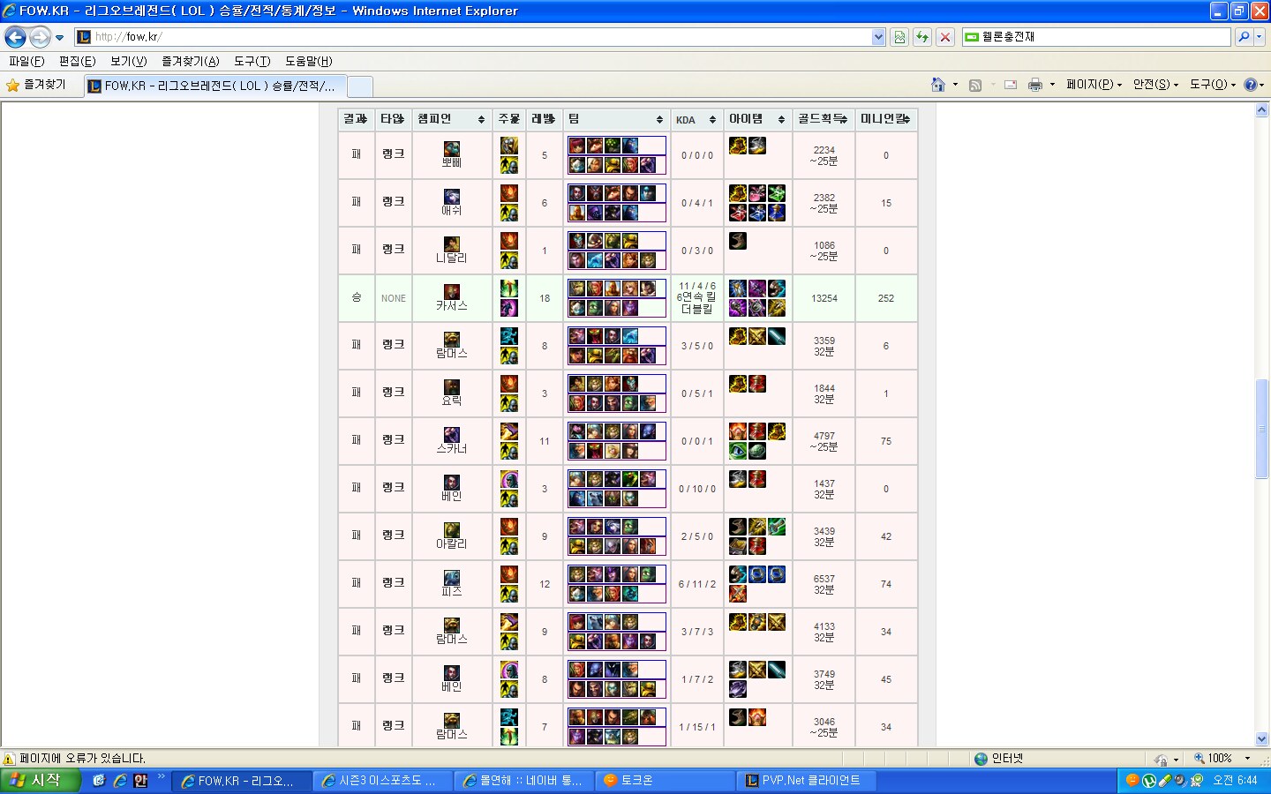
Task: Expand the Print options dropdown arrow
Action: coord(1052,85)
